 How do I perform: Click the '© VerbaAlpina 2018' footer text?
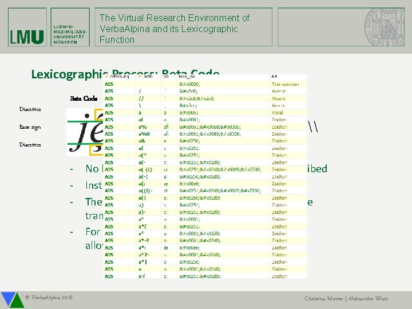click(x=49, y=298)
